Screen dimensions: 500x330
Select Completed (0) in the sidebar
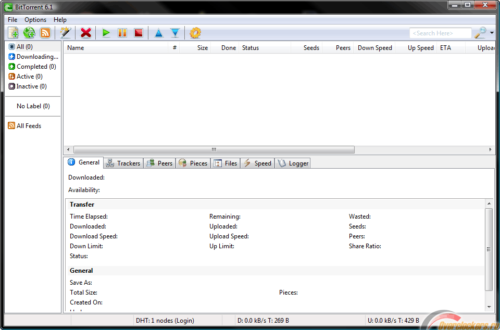(33, 67)
